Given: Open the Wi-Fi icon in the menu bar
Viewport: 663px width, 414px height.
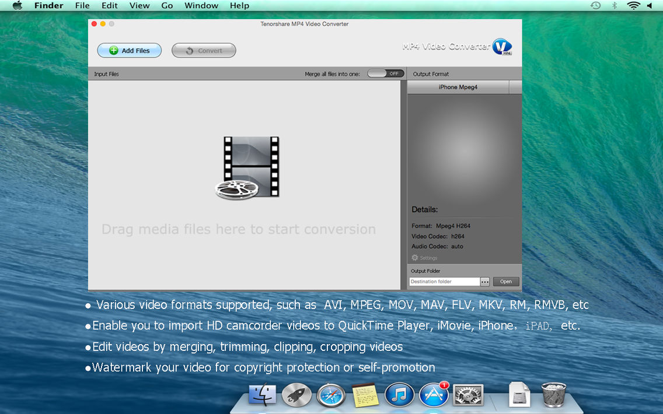Looking at the screenshot, I should (634, 5).
